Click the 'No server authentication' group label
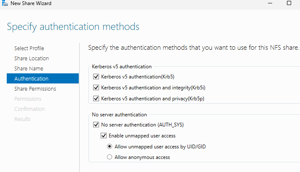Screen dimensions: 300x172 click(119, 115)
